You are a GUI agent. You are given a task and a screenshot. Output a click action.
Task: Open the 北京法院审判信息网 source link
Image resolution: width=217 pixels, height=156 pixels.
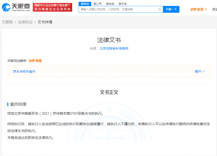(114, 48)
